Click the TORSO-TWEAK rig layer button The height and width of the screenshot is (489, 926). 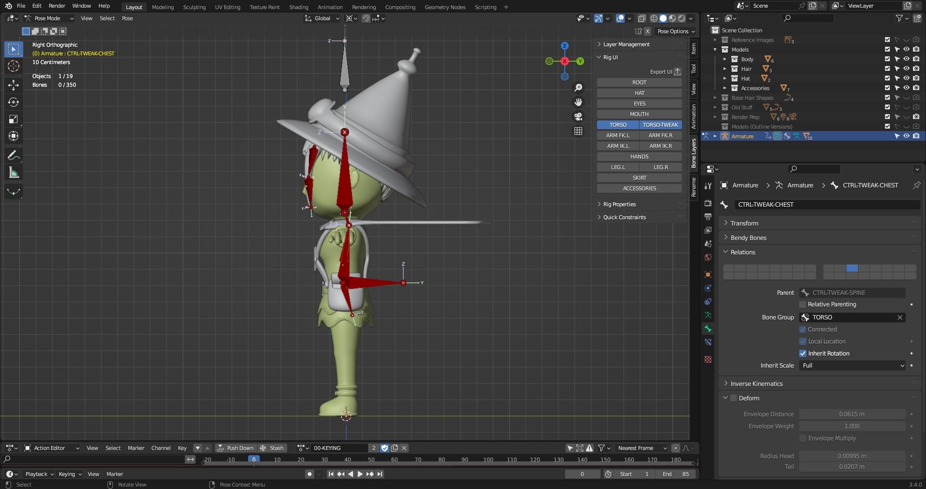(x=660, y=125)
